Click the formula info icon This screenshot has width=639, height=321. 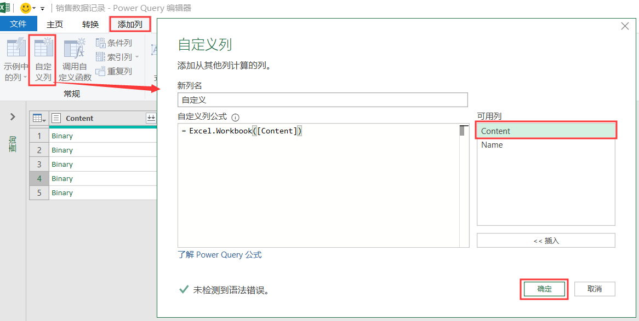pos(235,117)
